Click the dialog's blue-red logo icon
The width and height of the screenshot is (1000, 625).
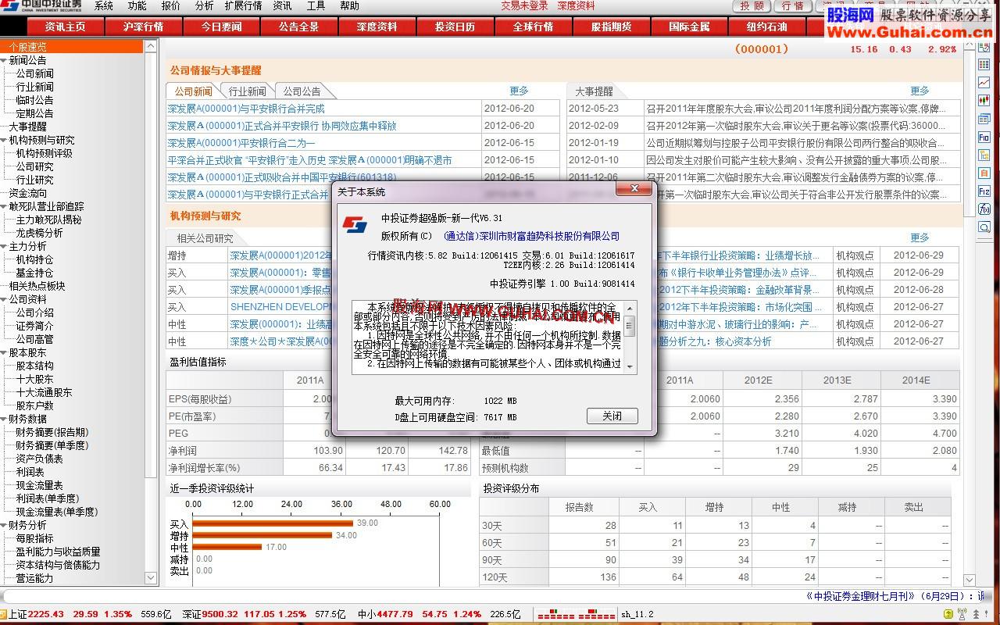pos(355,226)
